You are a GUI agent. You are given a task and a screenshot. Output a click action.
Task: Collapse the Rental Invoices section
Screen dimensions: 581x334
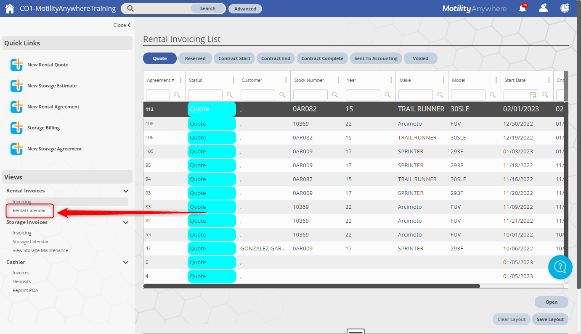tap(125, 191)
